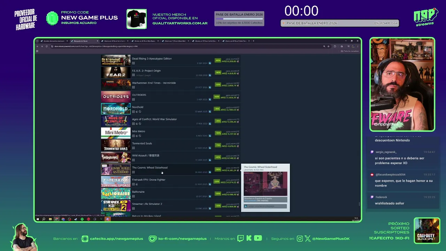
Task: Open the apps grid icon in bookmarks bar
Action: point(37,51)
